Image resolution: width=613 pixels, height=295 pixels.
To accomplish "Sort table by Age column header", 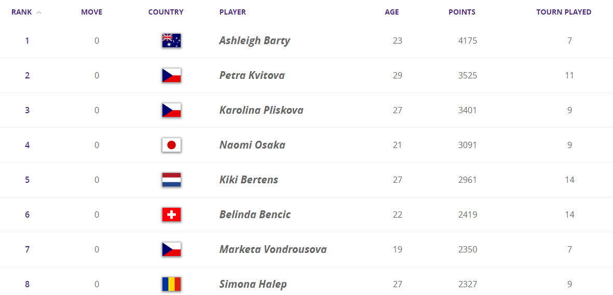I will click(392, 12).
